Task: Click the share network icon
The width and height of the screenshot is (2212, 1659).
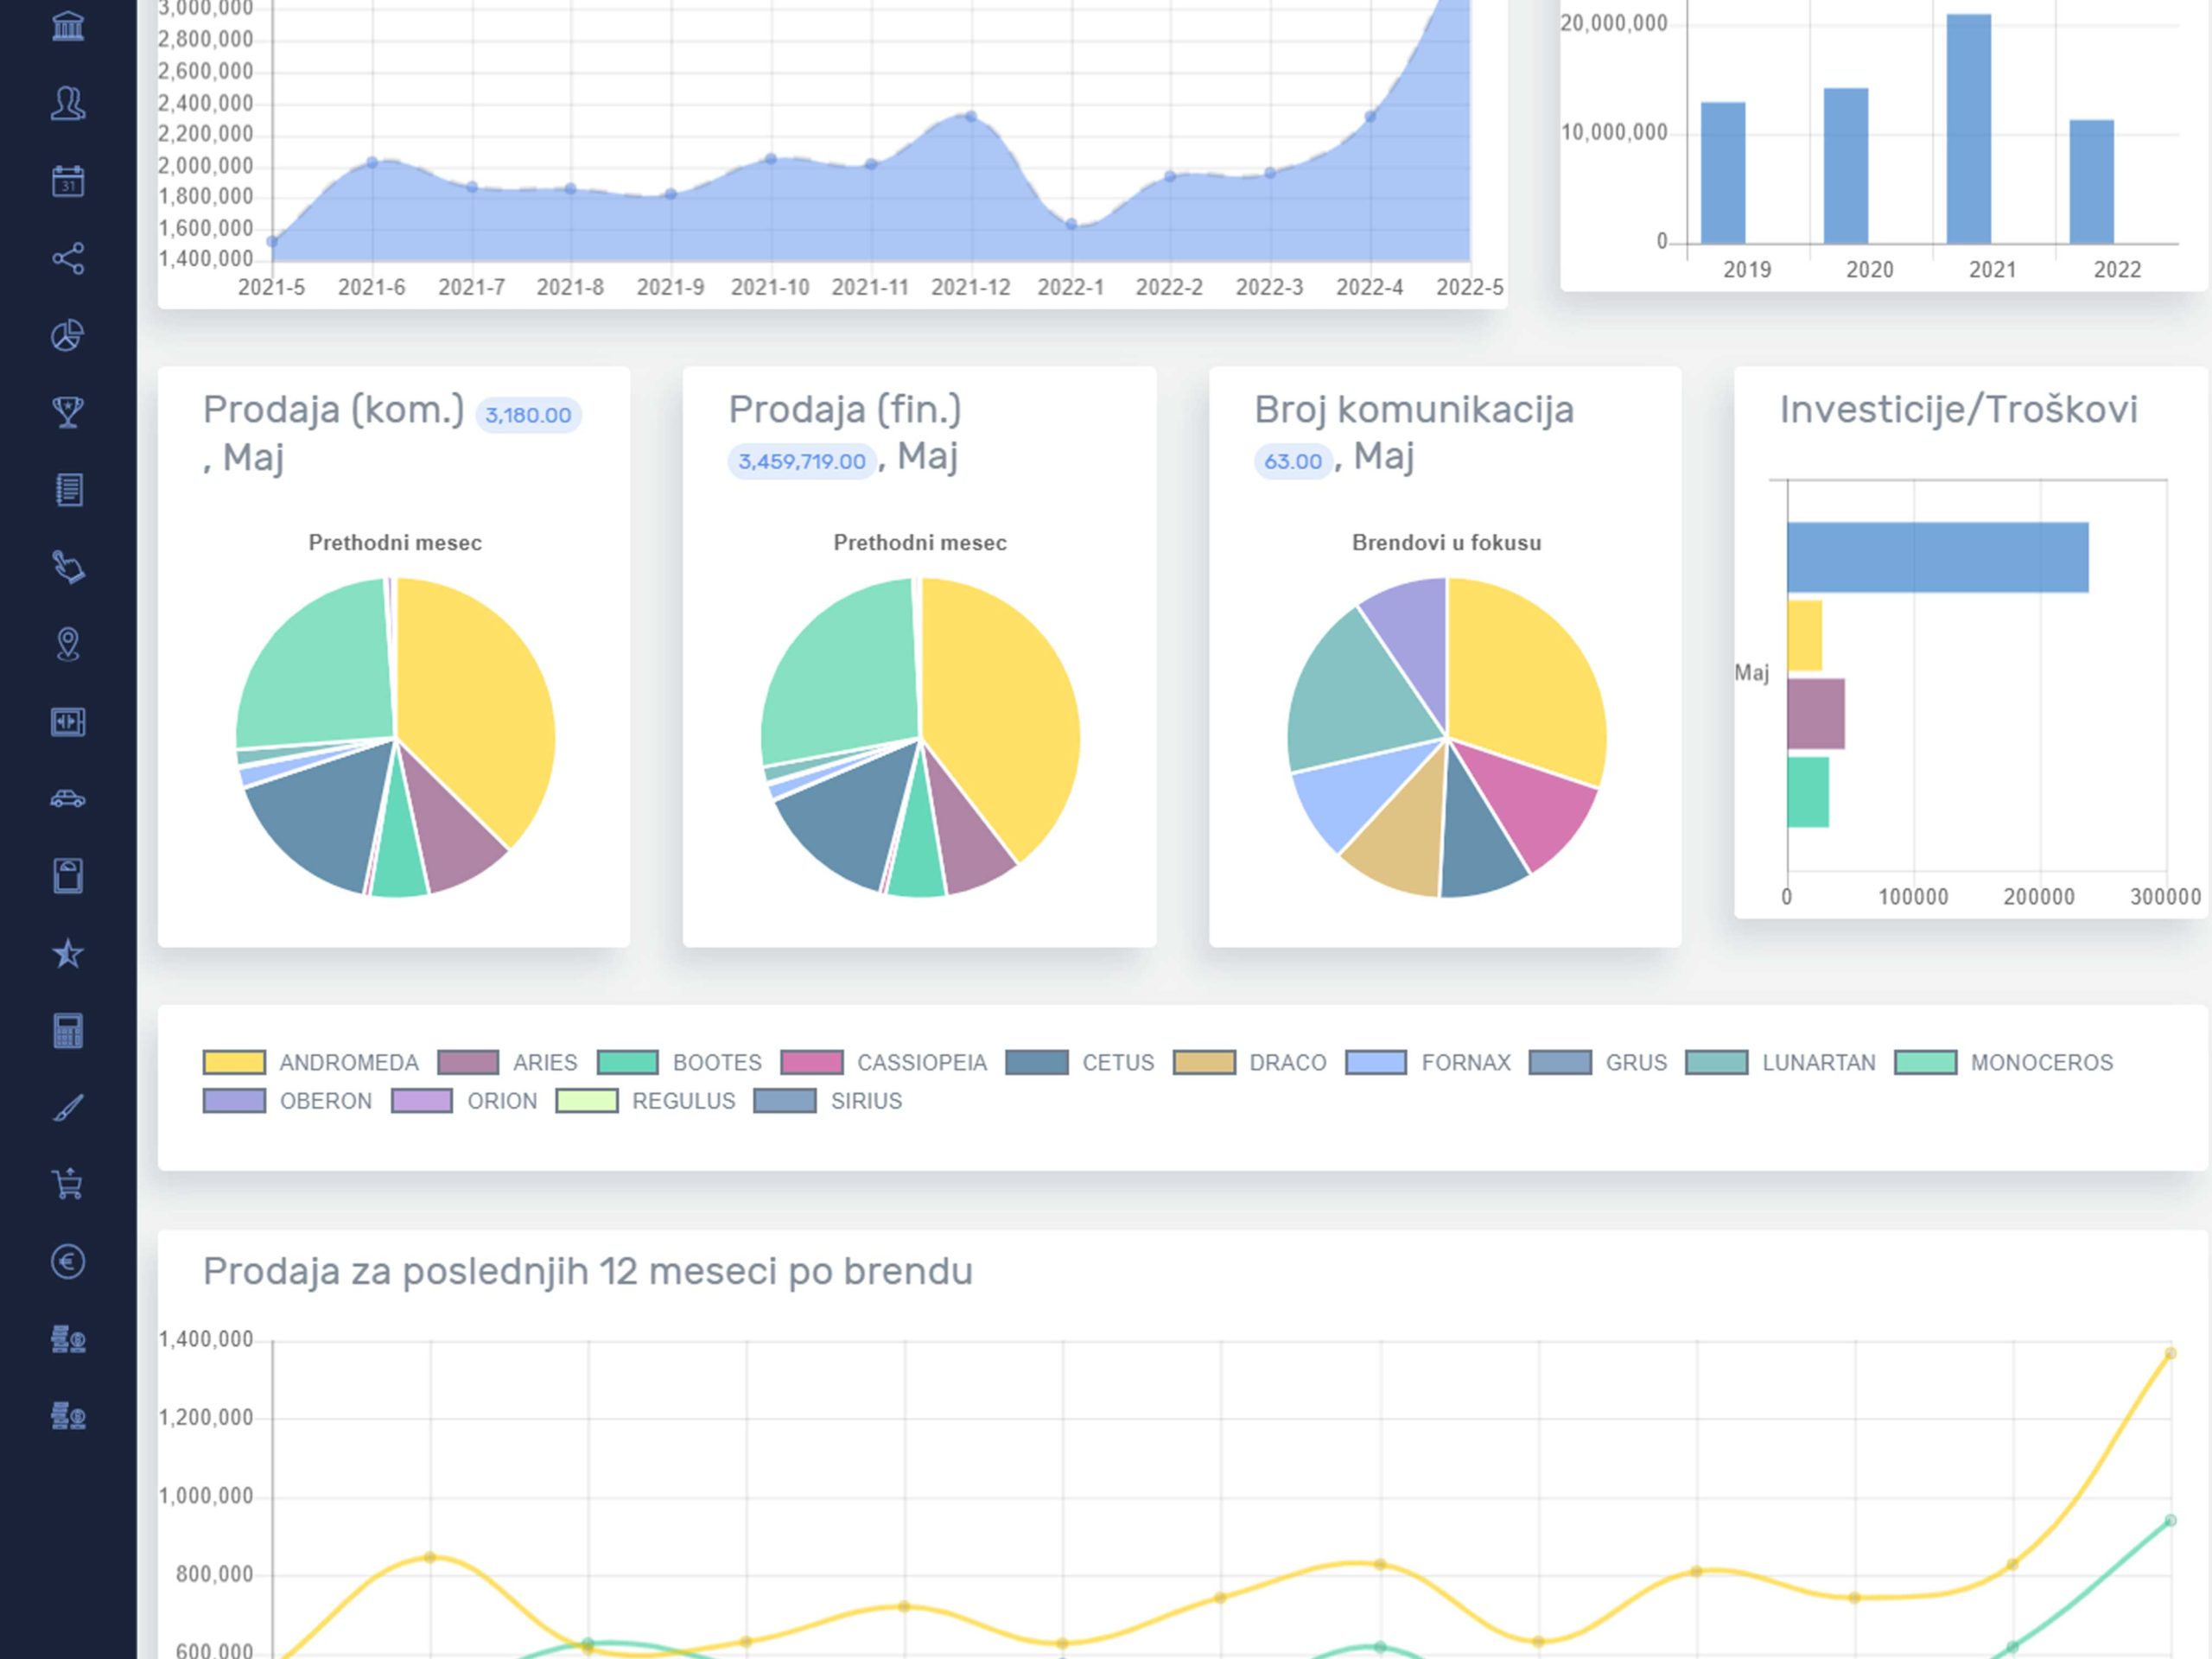Action: coord(68,259)
